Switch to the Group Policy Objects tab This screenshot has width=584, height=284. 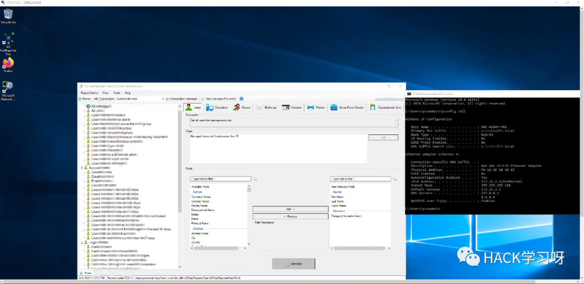pos(347,107)
